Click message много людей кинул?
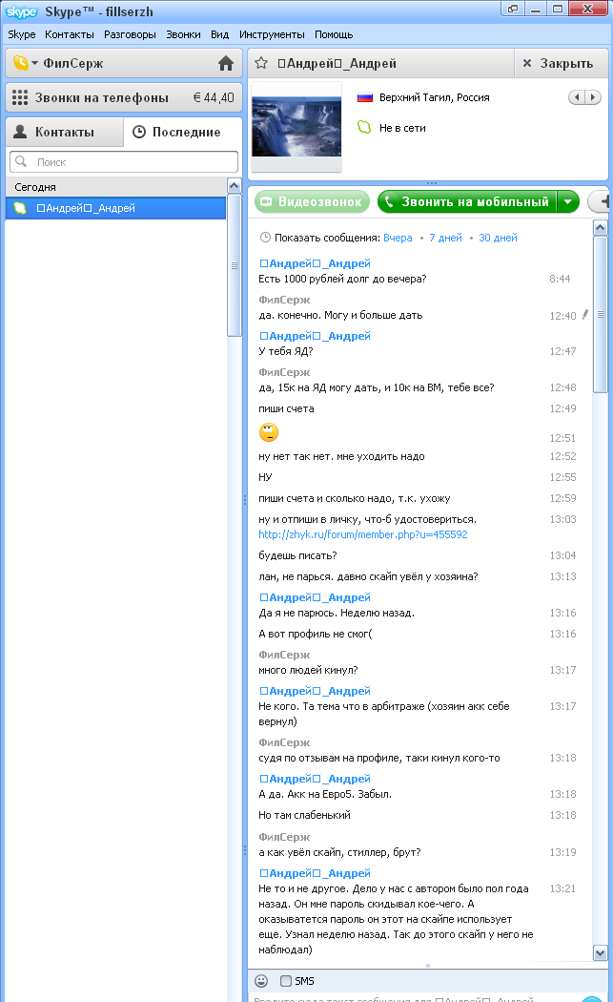 click(308, 670)
